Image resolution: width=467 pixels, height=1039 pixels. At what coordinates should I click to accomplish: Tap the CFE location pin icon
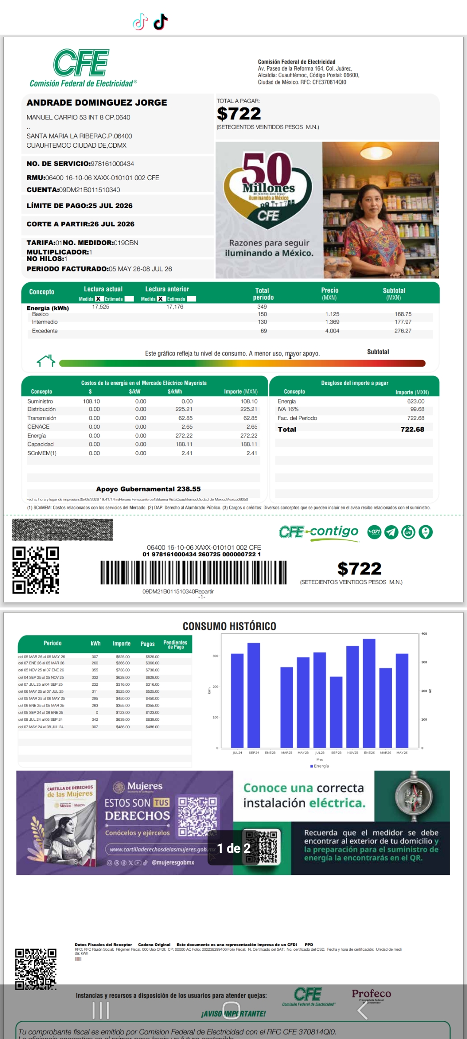coord(425,532)
